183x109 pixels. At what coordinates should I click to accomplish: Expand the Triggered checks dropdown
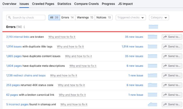pos(131,17)
